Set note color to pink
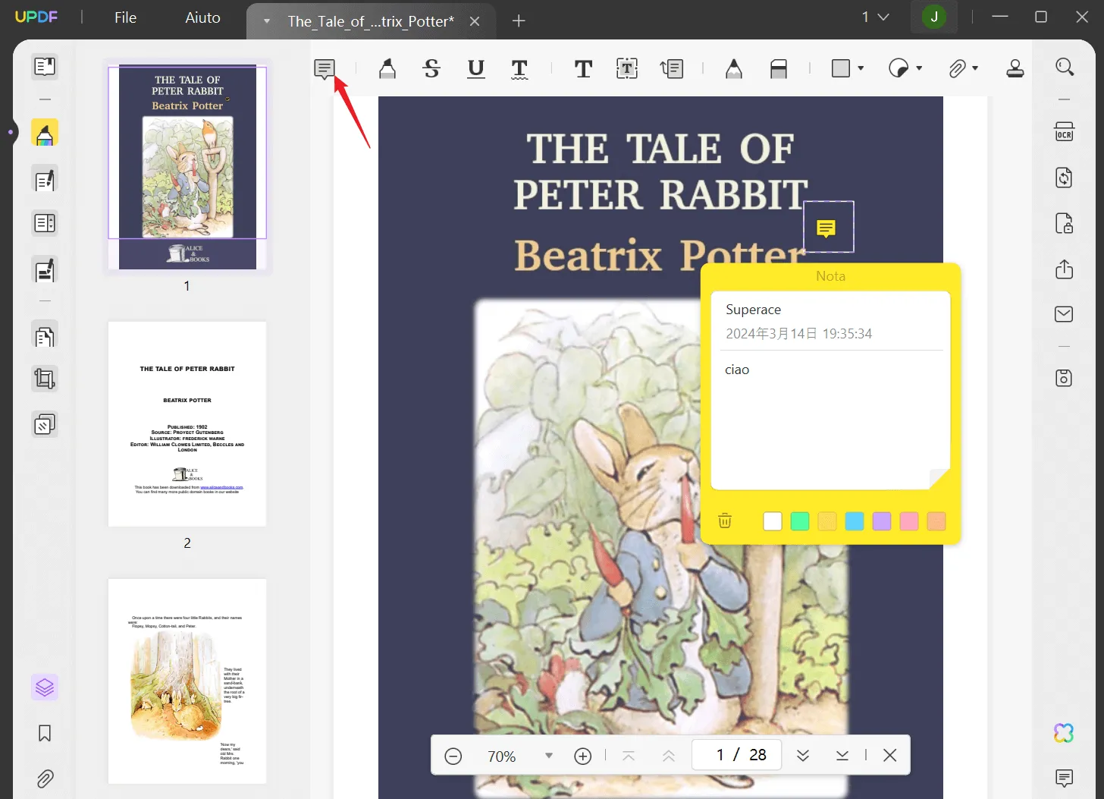The height and width of the screenshot is (799, 1104). [x=909, y=521]
